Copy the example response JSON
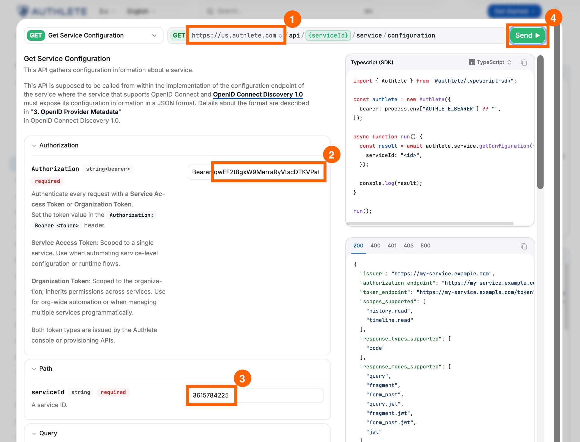This screenshot has height=442, width=580. [x=524, y=246]
